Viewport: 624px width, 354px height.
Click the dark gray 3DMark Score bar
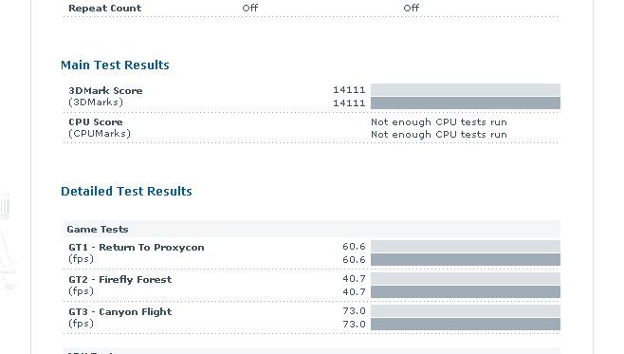(466, 103)
